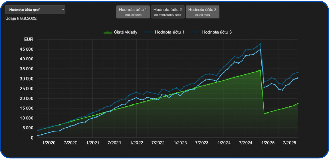Click the "Údaje k 8.9.2025" date text
The height and width of the screenshot is (159, 329).
coord(21,18)
